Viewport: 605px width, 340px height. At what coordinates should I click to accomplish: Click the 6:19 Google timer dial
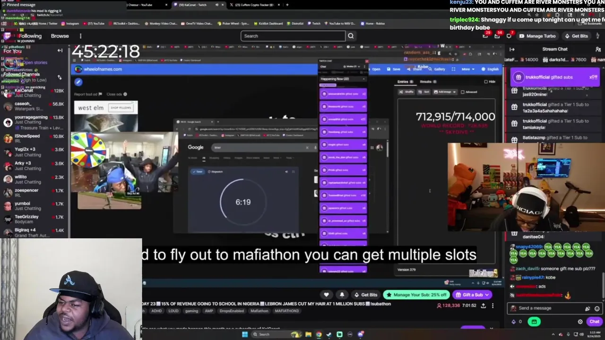coord(243,202)
